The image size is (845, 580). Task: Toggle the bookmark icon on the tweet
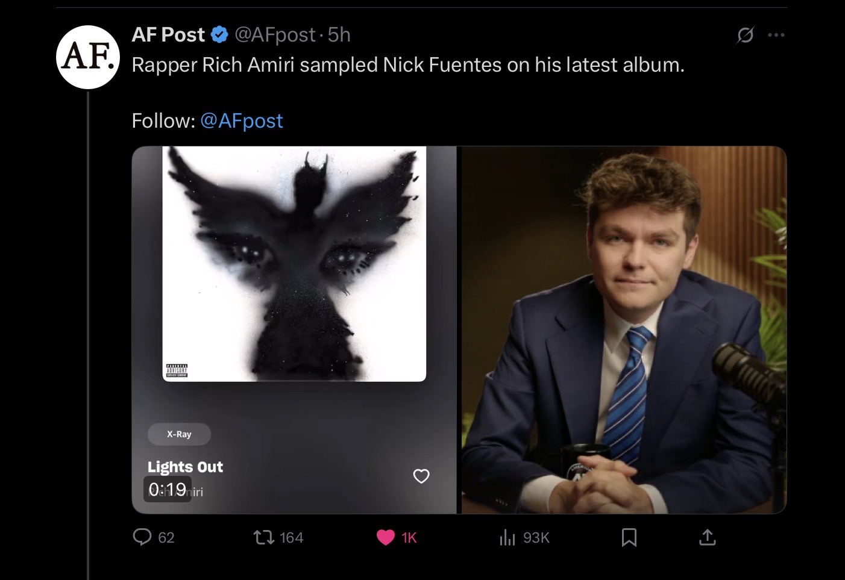(x=629, y=537)
